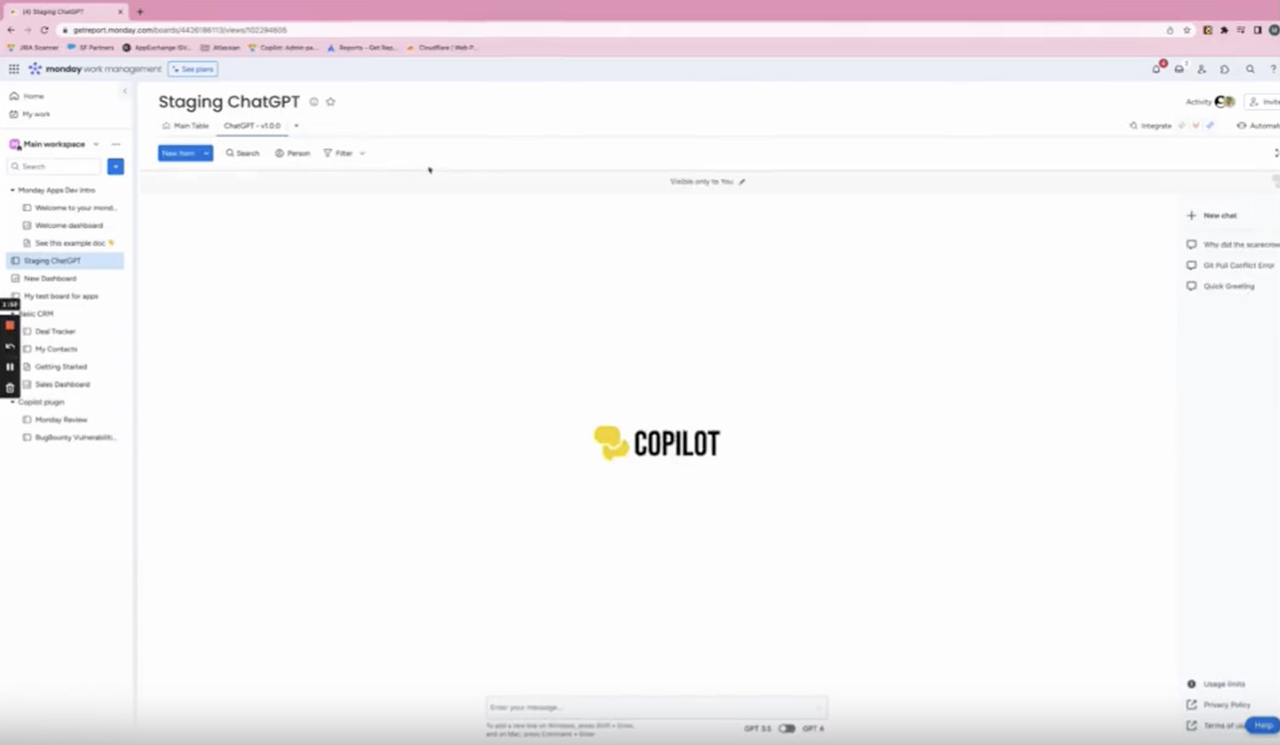This screenshot has width=1280, height=745.
Task: Open the New Item dropdown arrow
Action: coord(206,154)
